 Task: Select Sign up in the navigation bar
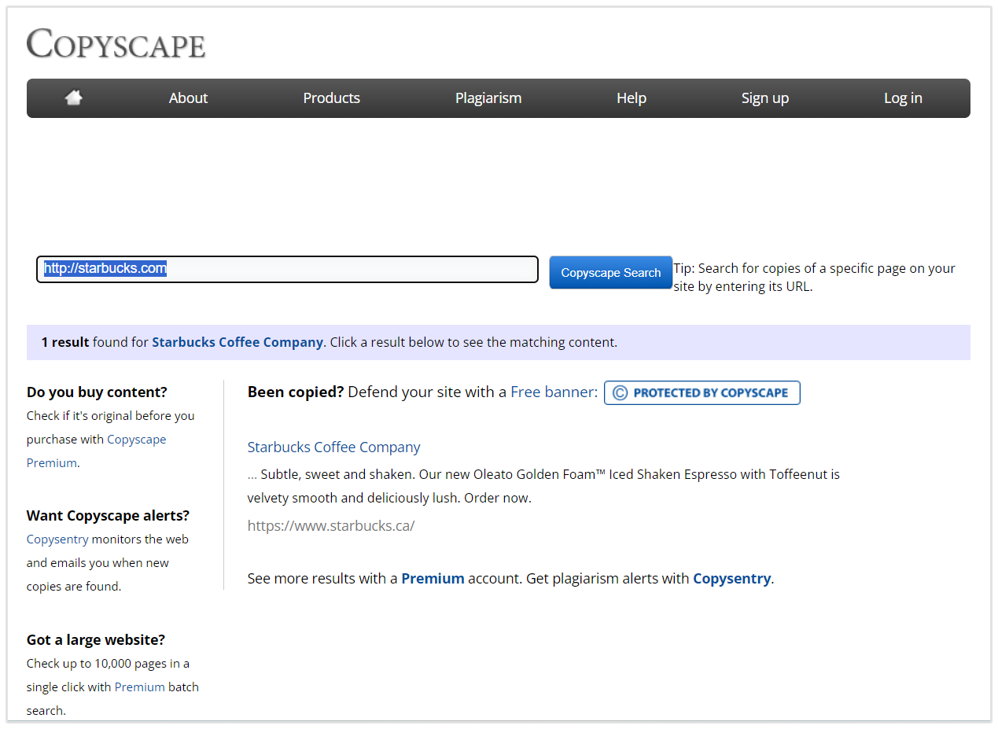764,98
